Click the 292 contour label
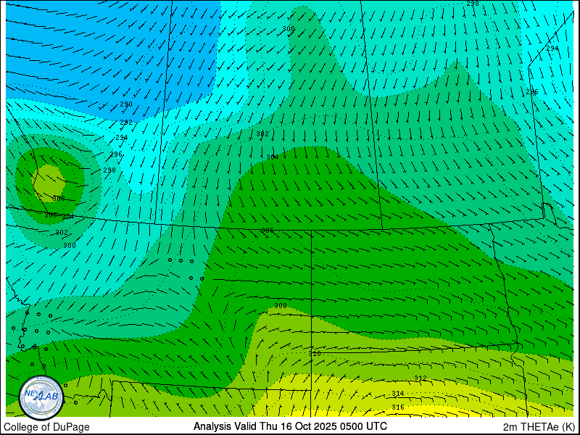Viewport: 580px width, 435px height. [126, 123]
